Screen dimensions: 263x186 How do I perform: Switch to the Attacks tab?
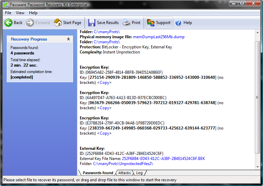[x=124, y=173]
